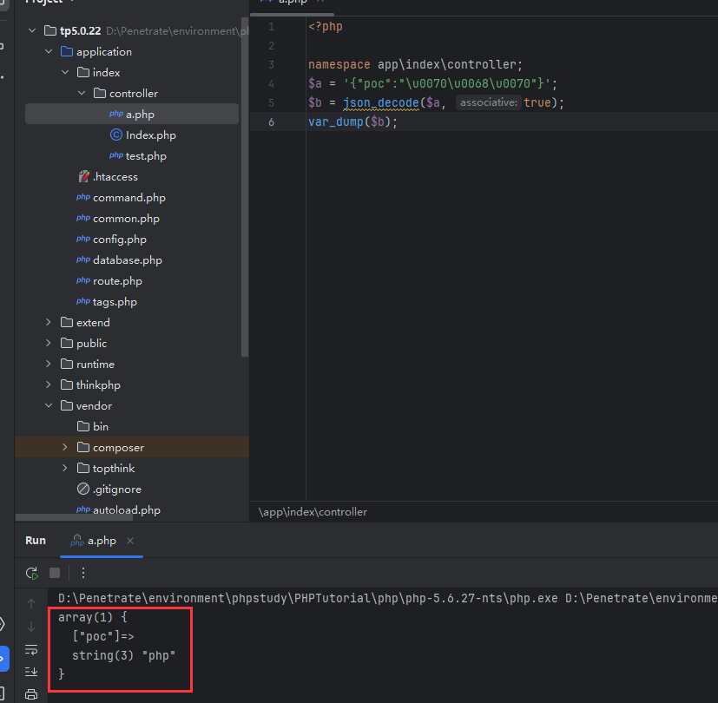Close the a.php run tab

130,541
